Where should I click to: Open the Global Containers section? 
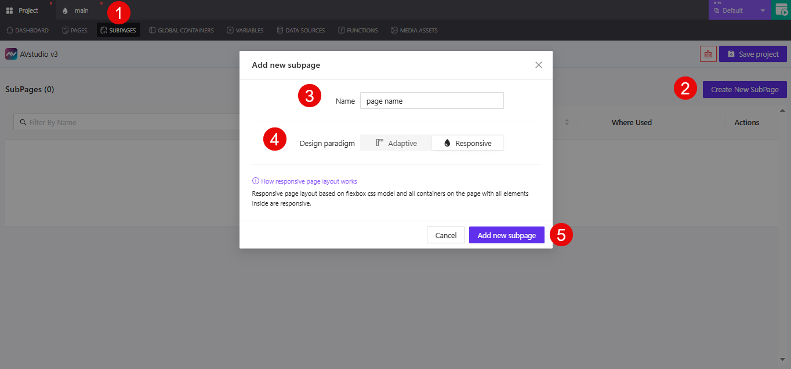[x=181, y=30]
